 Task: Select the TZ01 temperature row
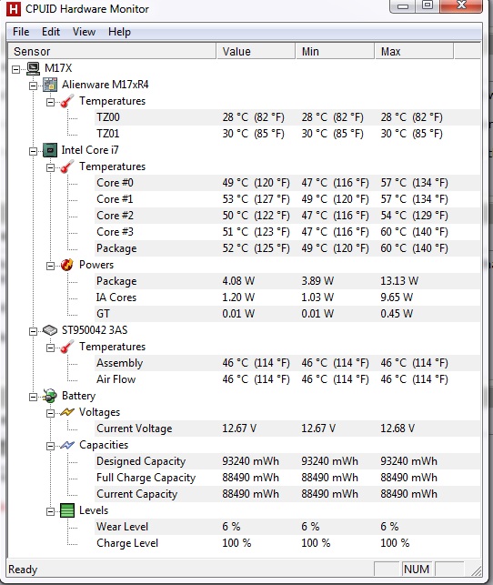(x=287, y=134)
